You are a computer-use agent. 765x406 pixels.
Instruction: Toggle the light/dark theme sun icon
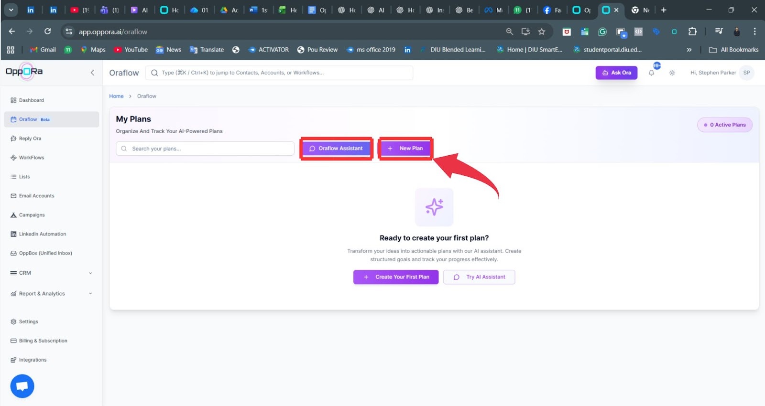[672, 73]
